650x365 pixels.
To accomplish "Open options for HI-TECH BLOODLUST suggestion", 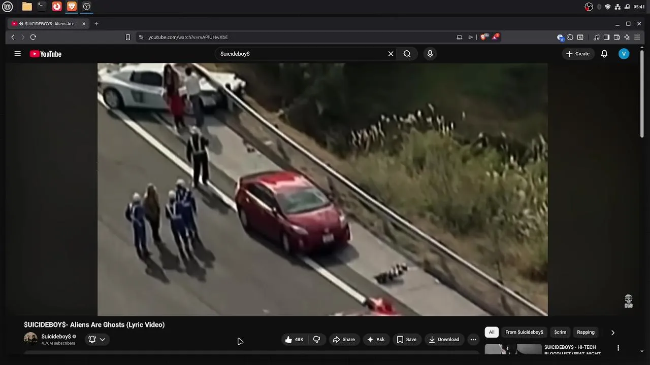I will [618, 348].
